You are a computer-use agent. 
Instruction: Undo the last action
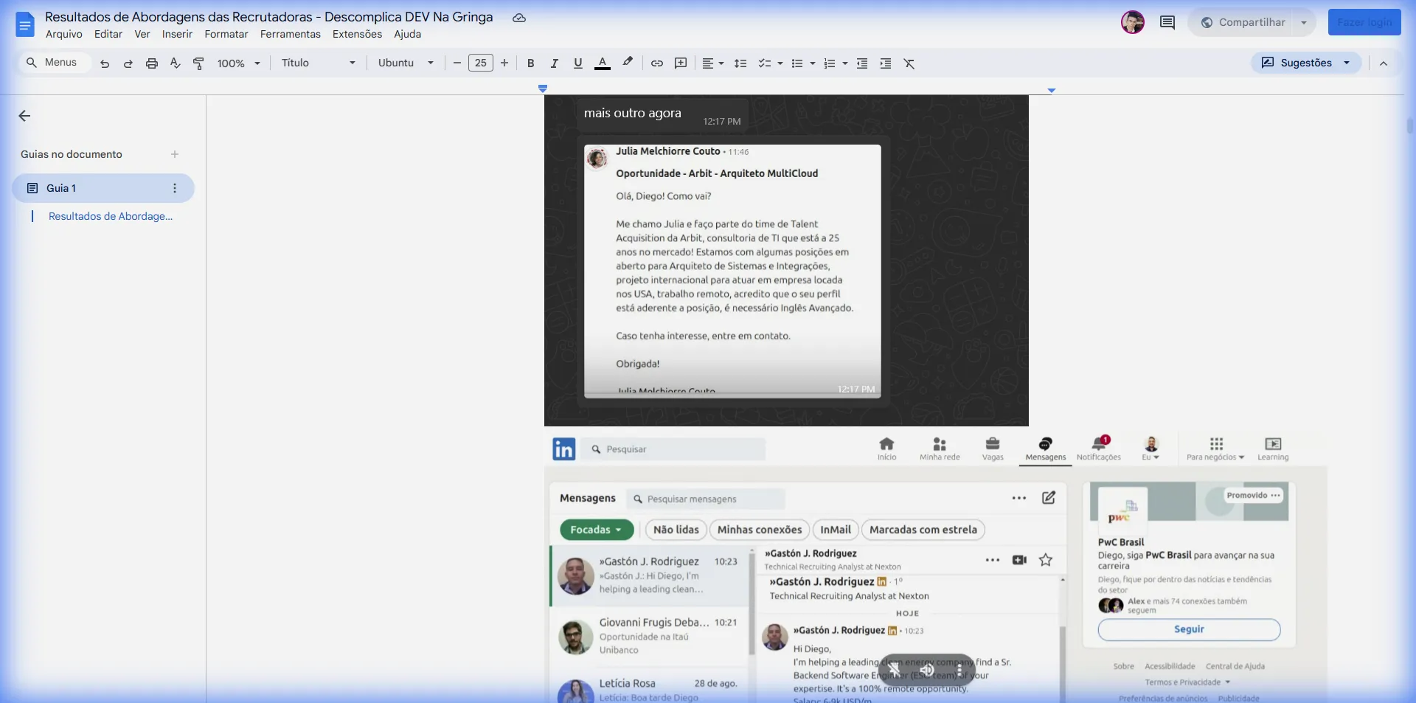coord(105,63)
